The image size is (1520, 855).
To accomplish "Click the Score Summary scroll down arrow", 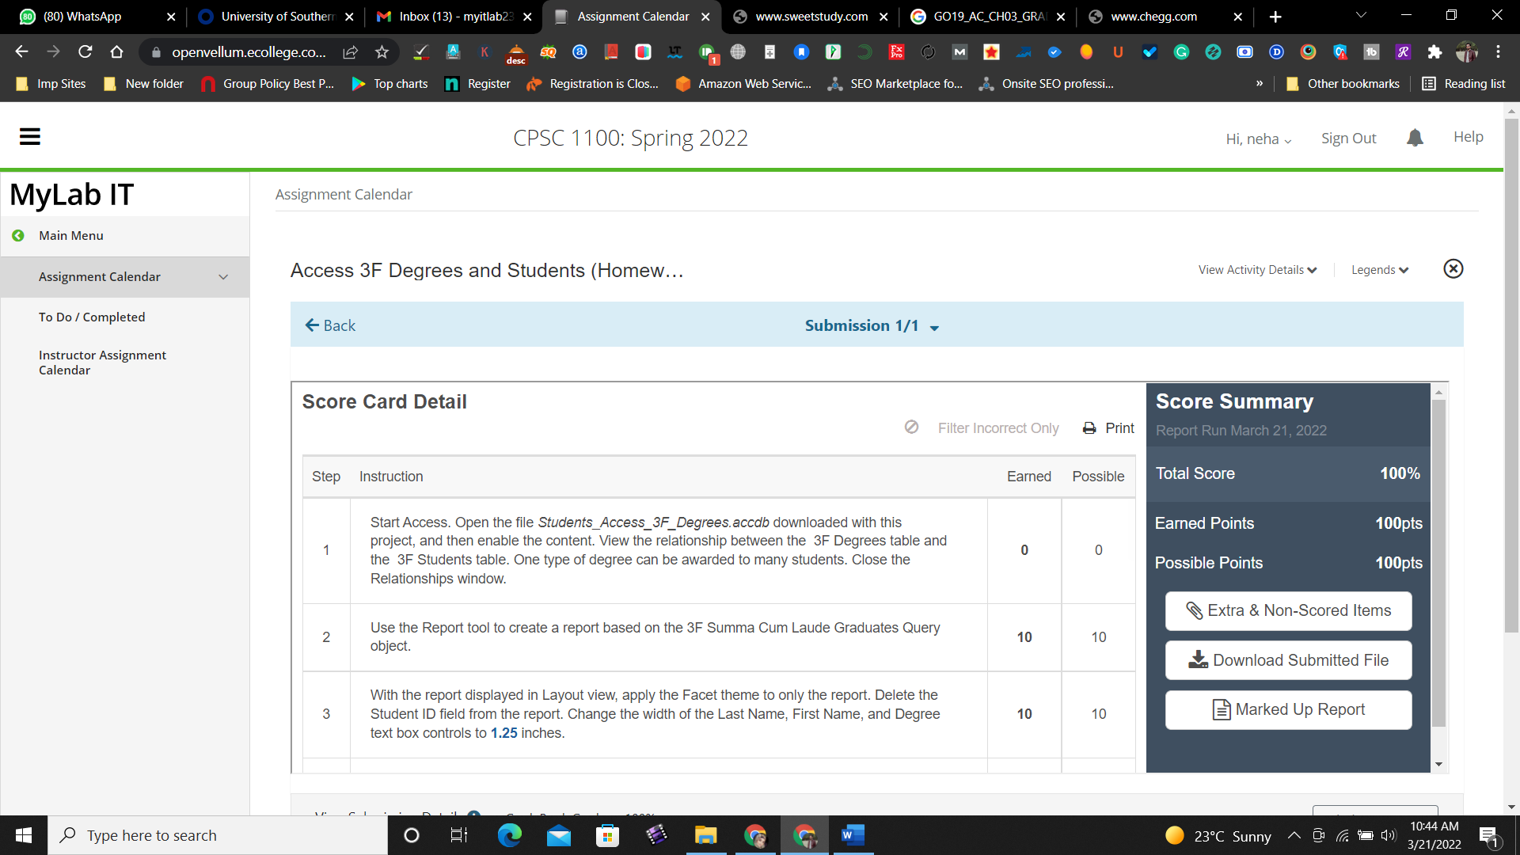I will 1438,765.
